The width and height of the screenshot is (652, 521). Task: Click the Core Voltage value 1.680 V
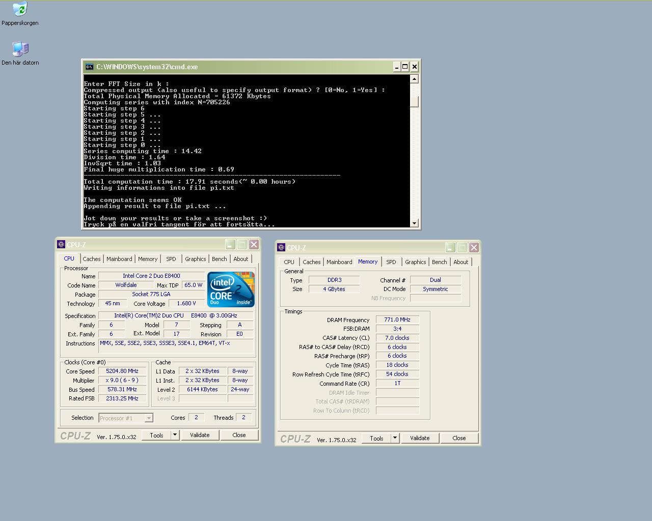(186, 303)
